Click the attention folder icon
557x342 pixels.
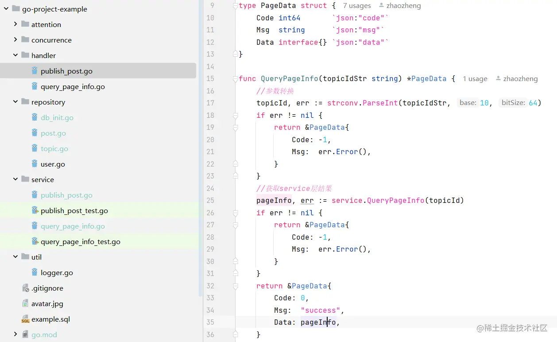tap(25, 24)
